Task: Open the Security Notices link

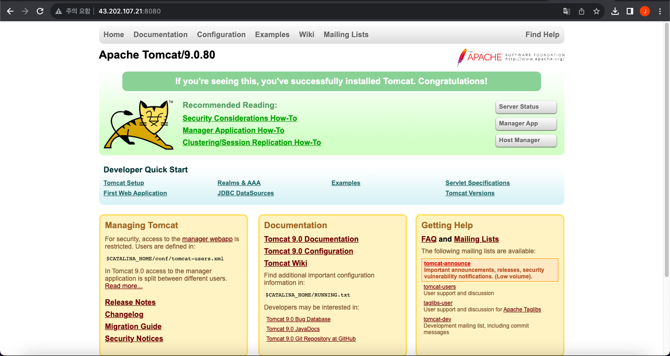Action: [x=134, y=338]
